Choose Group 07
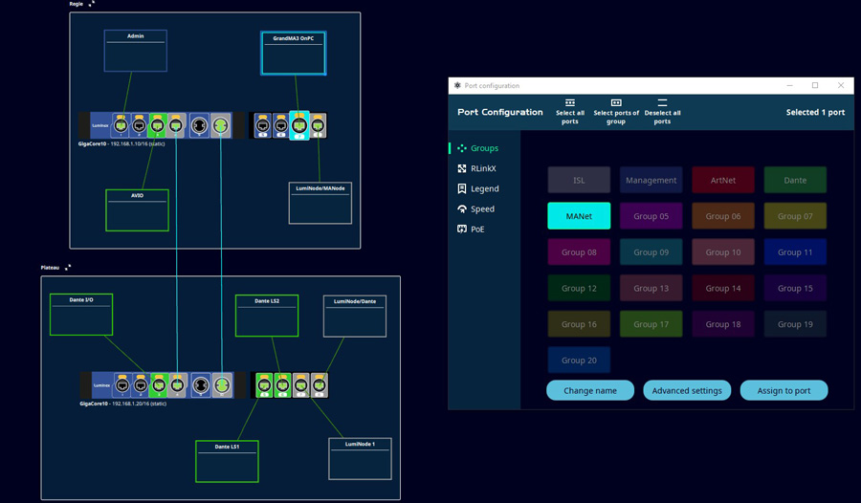861x503 pixels. [795, 216]
